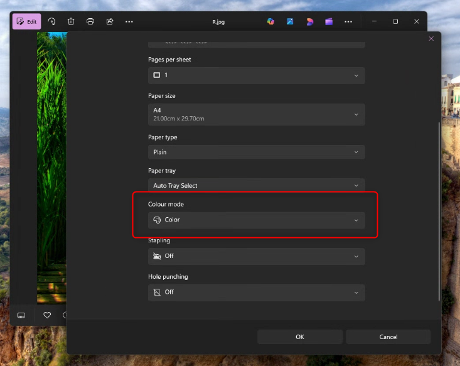Click the photo preview in Photos window
Image resolution: width=460 pixels, height=366 pixels.
(x=51, y=168)
